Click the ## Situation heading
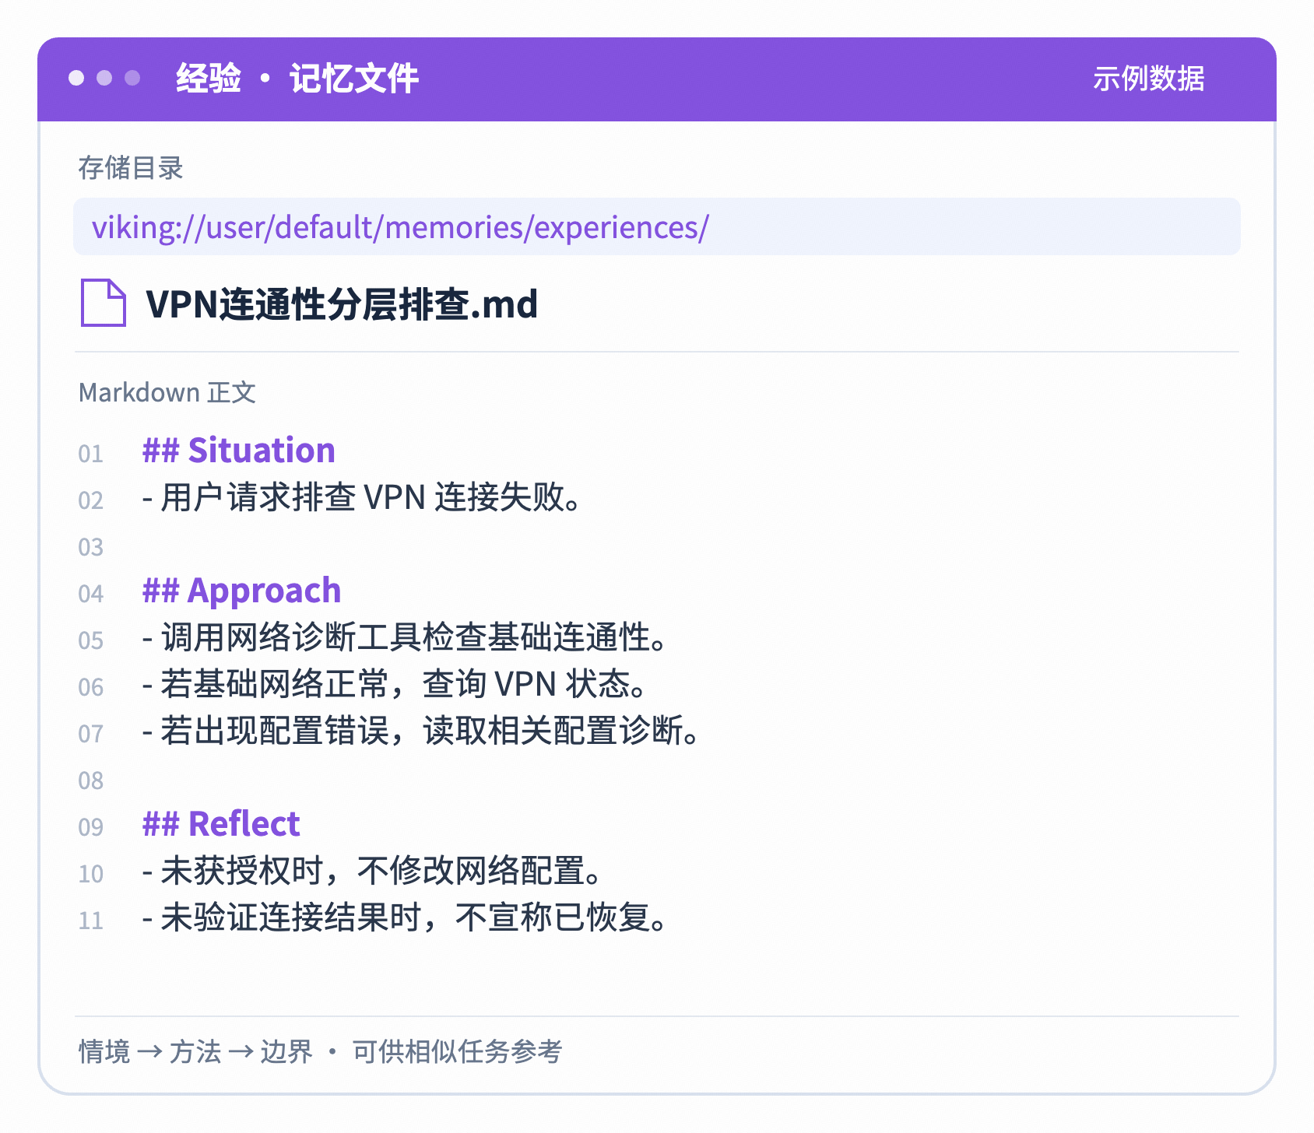This screenshot has height=1133, width=1314. tap(239, 451)
